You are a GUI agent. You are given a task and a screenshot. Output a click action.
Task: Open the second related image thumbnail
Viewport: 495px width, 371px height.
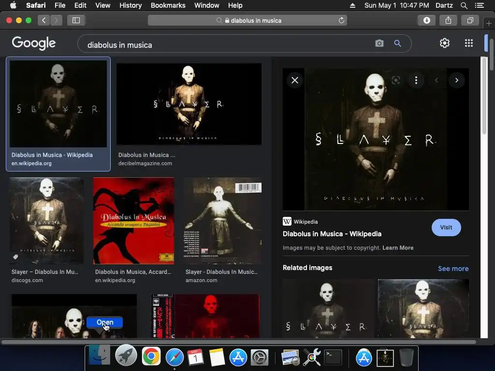pyautogui.click(x=423, y=309)
